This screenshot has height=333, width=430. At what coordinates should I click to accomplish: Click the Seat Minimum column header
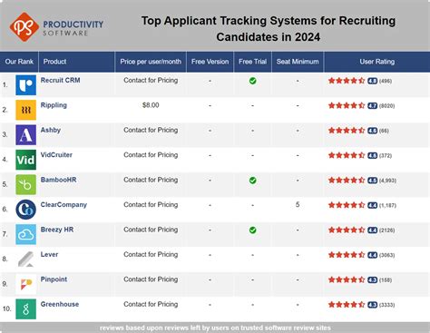298,62
